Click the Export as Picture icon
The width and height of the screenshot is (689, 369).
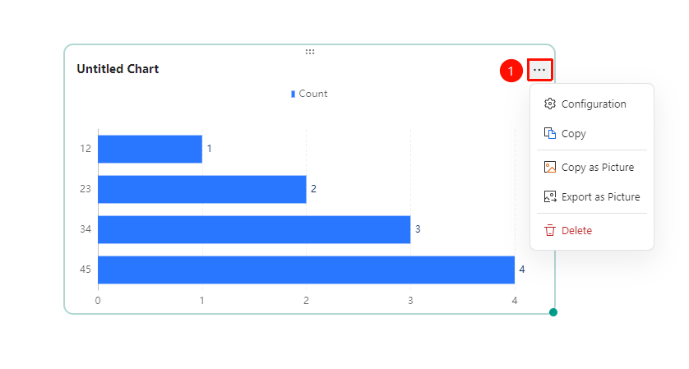[550, 196]
